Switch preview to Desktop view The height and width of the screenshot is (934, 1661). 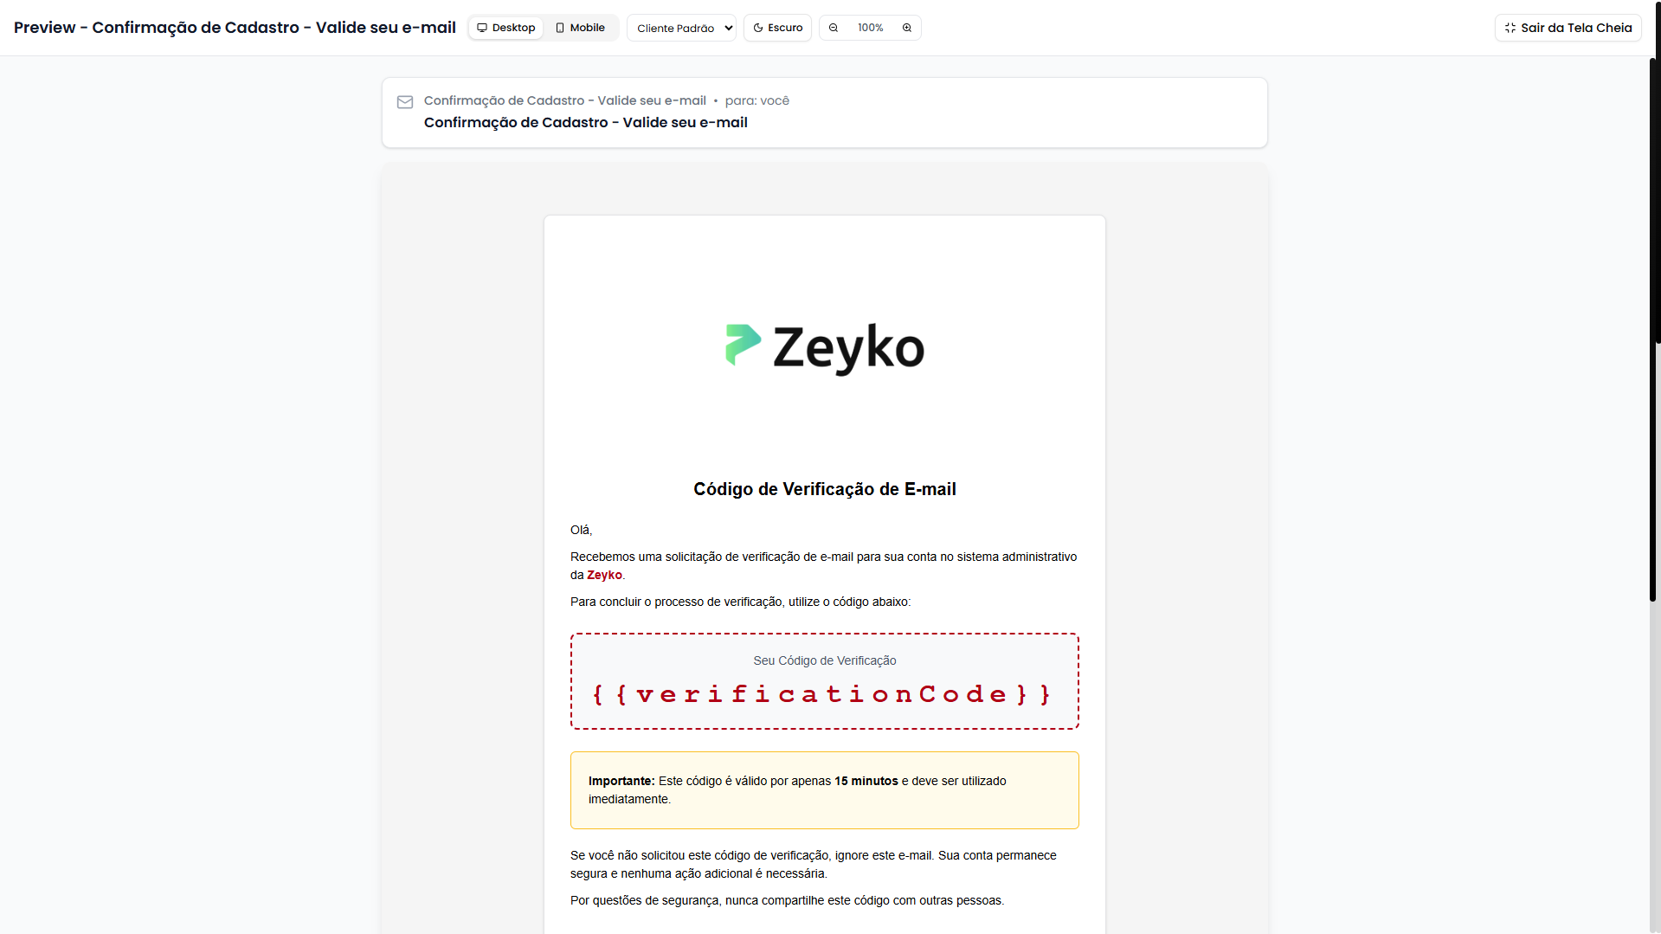506,28
